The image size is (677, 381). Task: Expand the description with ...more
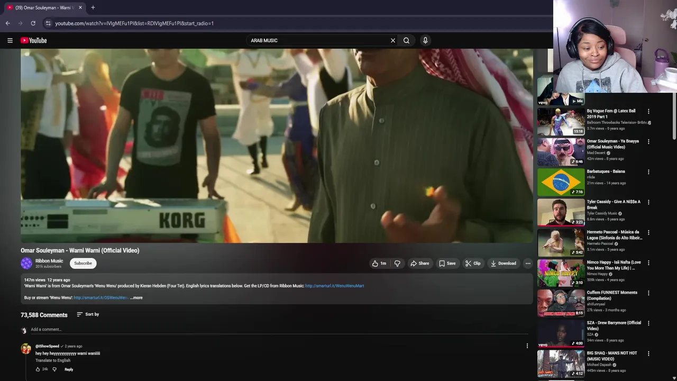click(136, 297)
